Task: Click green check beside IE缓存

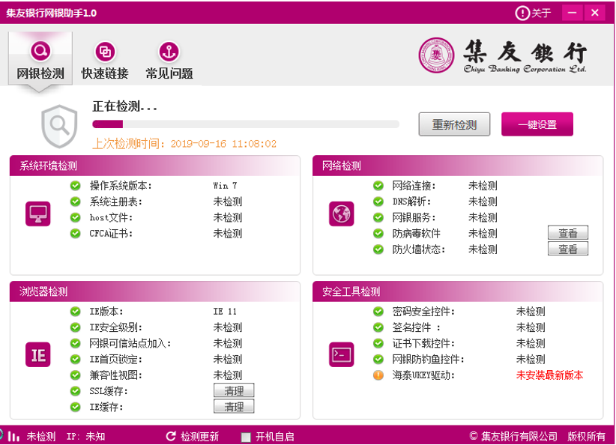Action: pos(76,407)
